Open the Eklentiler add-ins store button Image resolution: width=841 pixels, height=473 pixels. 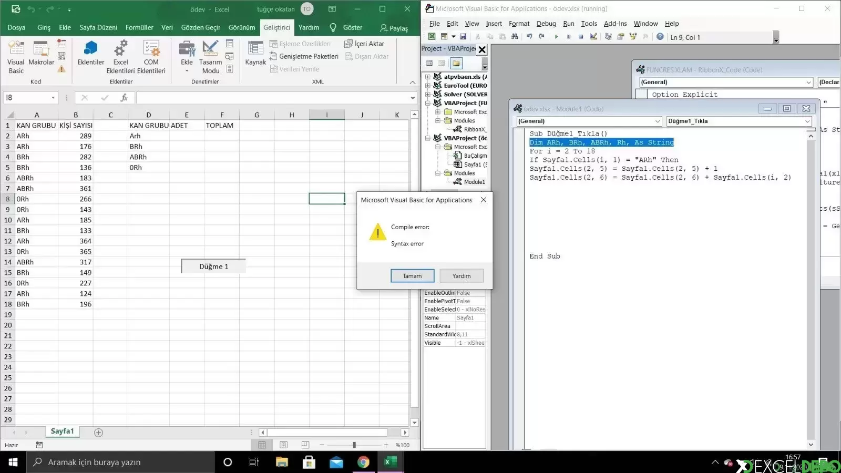pos(90,53)
